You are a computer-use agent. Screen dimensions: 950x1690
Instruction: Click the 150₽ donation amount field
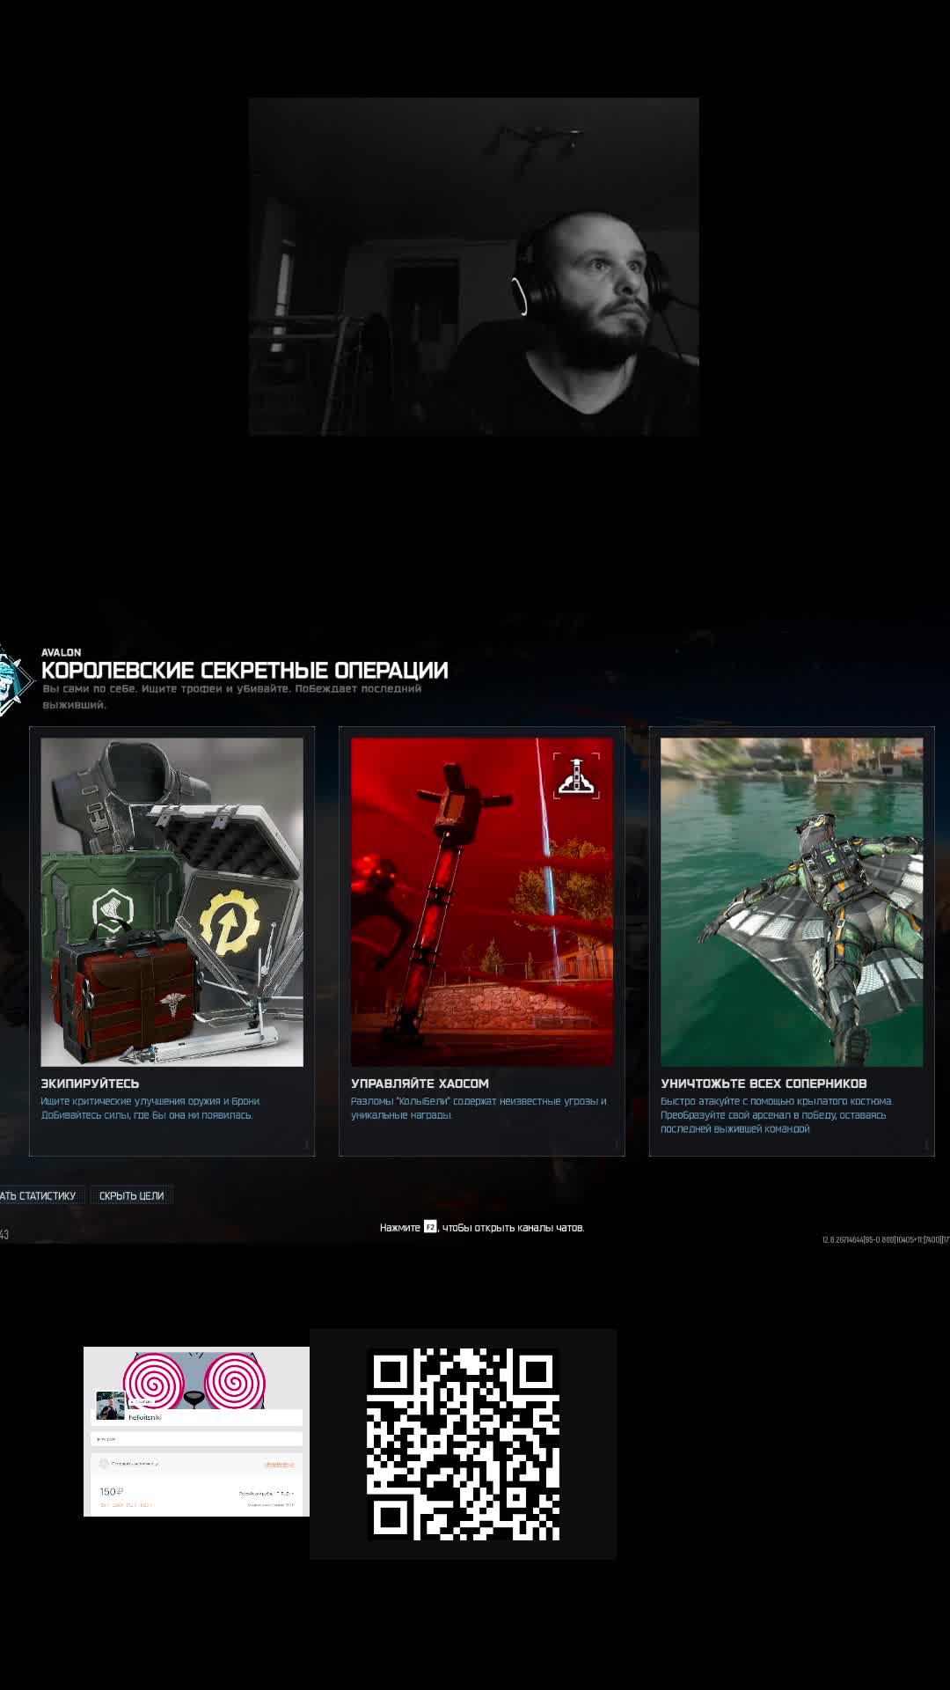point(112,1491)
